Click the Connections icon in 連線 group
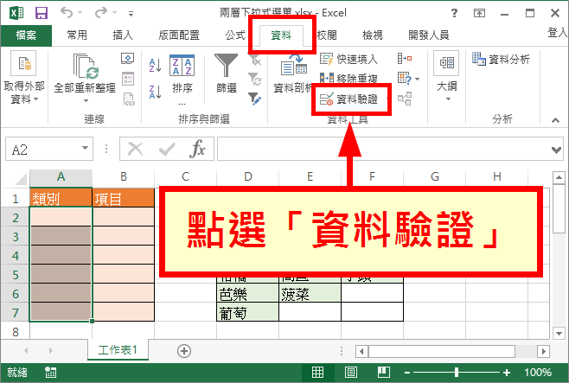Image resolution: width=569 pixels, height=383 pixels. pos(128,58)
